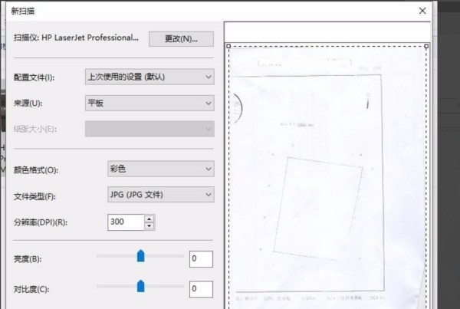Click the top-left crop handle in preview
The height and width of the screenshot is (309, 460).
coord(228,46)
